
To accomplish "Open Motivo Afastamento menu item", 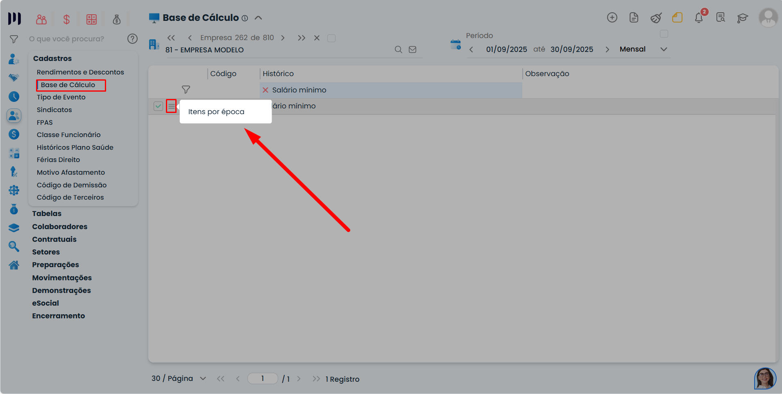I will 71,172.
